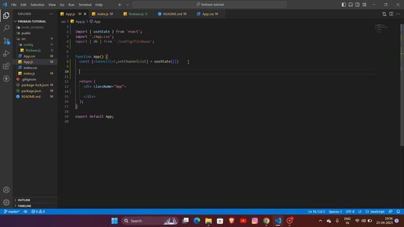The height and width of the screenshot is (227, 404).
Task: Open the Manage gear icon
Action: 6,202
